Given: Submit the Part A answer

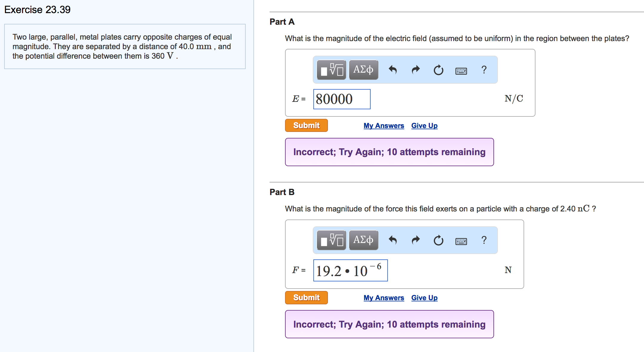Looking at the screenshot, I should (x=306, y=125).
